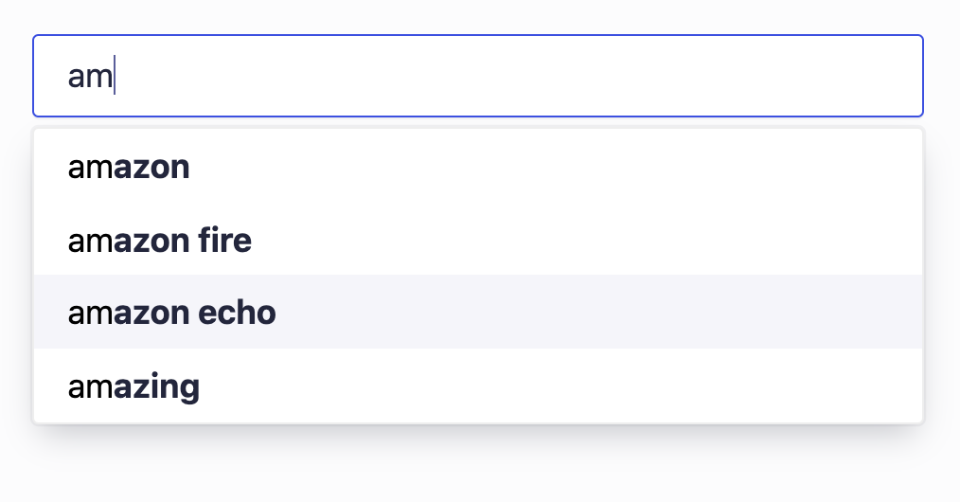Pick the suggestion ending in "fire"
This screenshot has height=502, width=960.
coord(159,241)
